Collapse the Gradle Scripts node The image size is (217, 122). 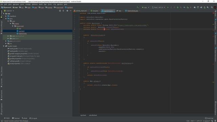tap(4, 46)
